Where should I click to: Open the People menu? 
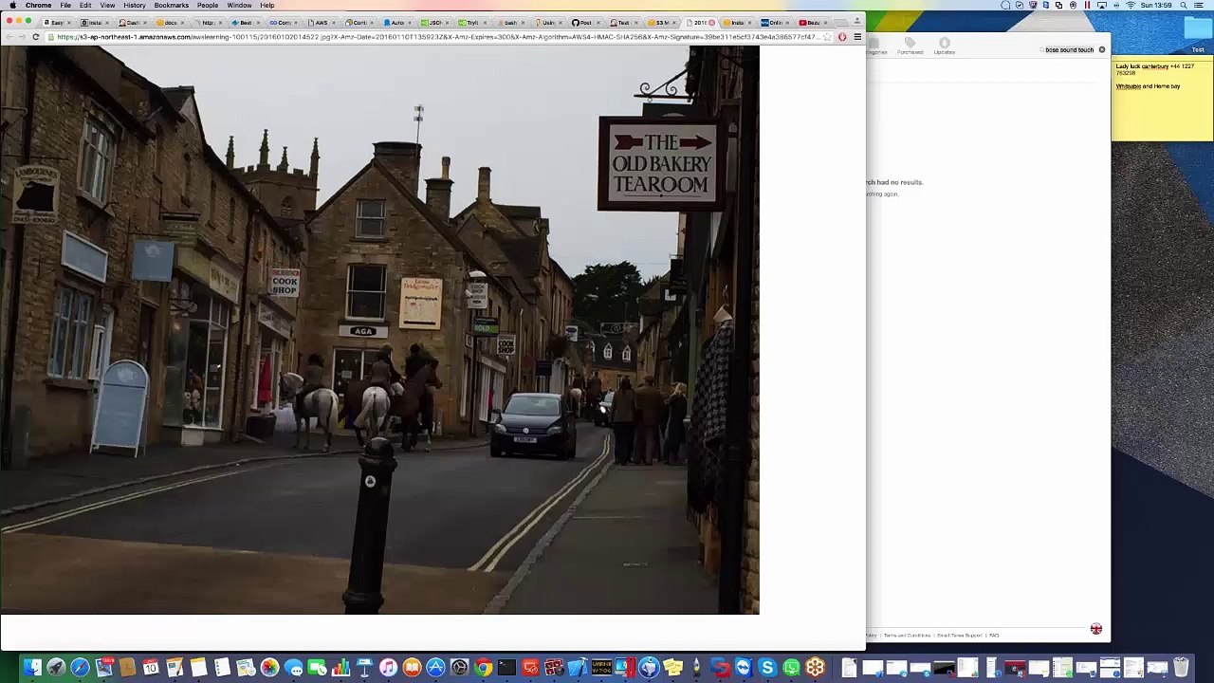[x=208, y=6]
